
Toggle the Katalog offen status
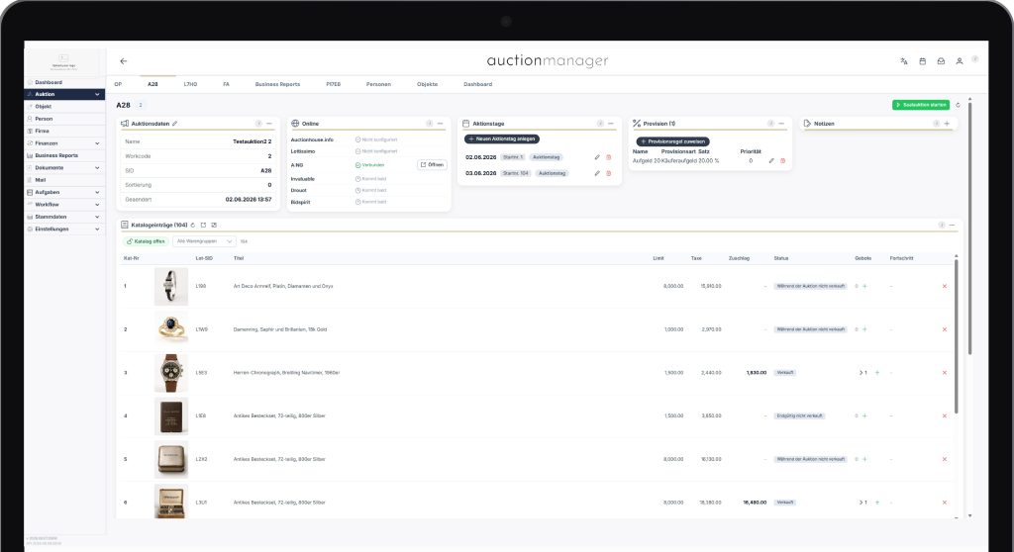147,241
